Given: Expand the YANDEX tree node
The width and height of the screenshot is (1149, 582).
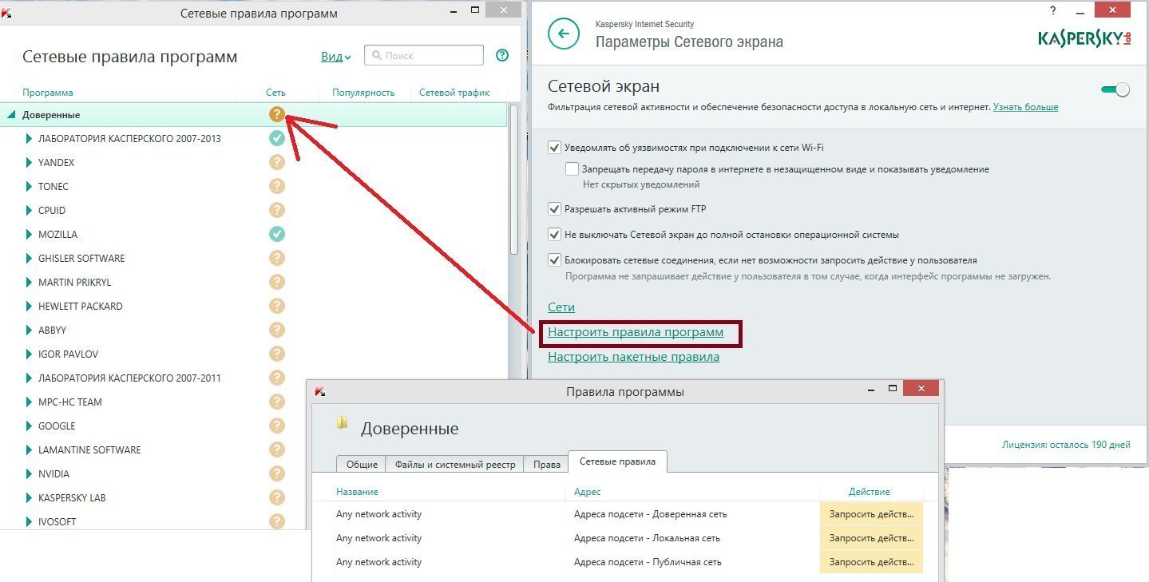Looking at the screenshot, I should 29,162.
